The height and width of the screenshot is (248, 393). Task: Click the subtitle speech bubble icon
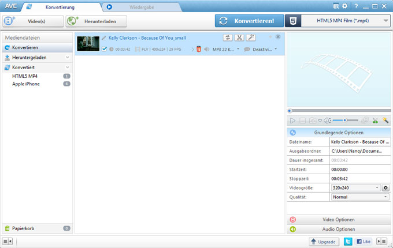tap(247, 49)
